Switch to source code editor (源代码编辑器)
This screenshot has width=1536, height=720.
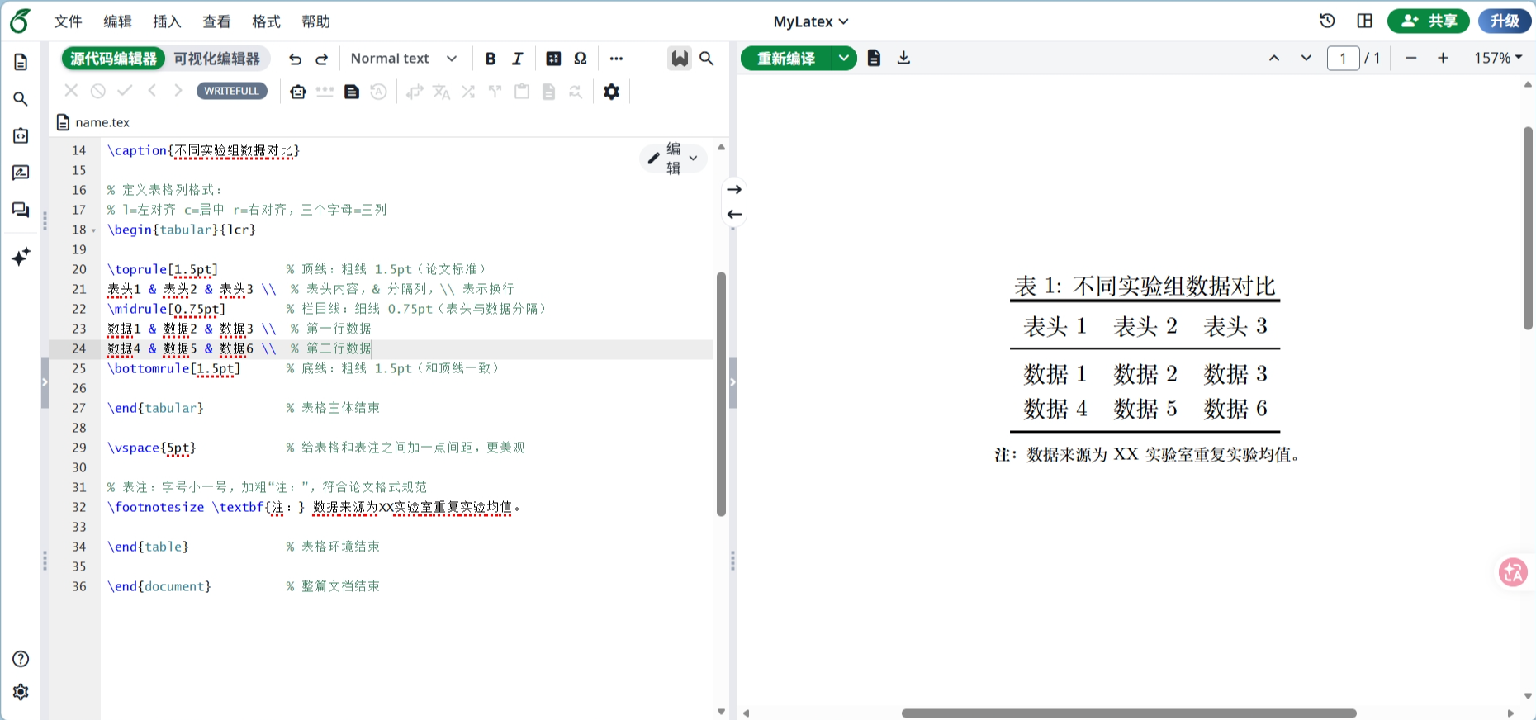[x=113, y=59]
